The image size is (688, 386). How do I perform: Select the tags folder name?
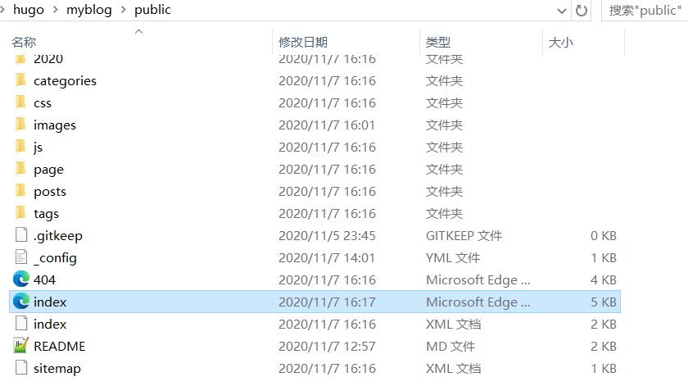coord(46,213)
